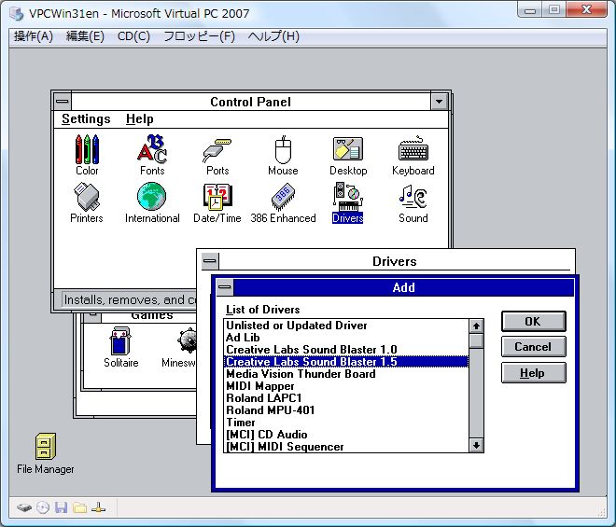
Task: Open the CD(C) menu in Virtual PC
Action: point(133,36)
